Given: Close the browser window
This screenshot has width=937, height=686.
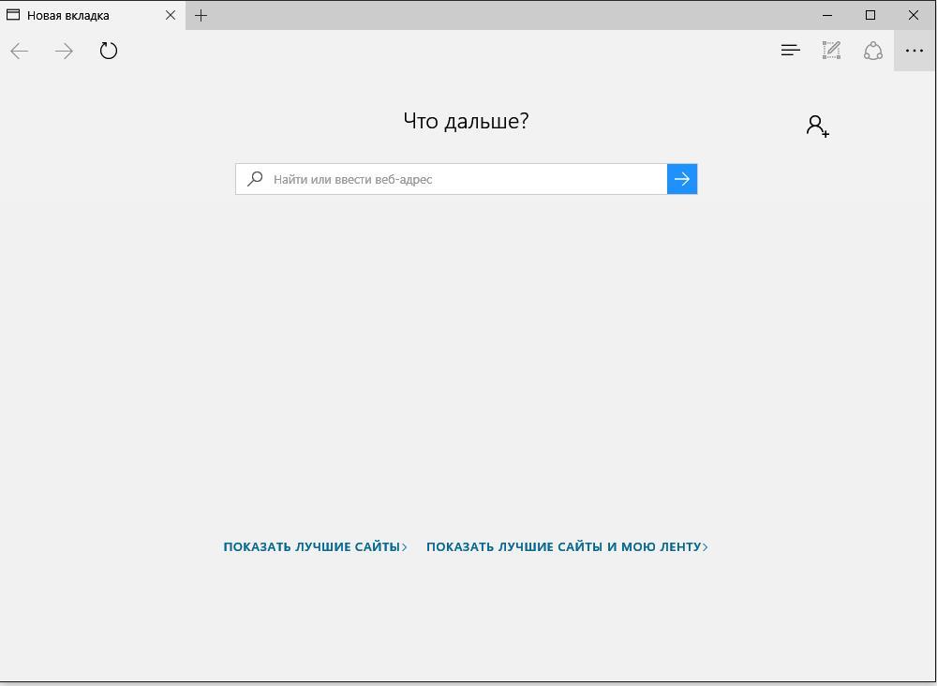Looking at the screenshot, I should [x=914, y=15].
